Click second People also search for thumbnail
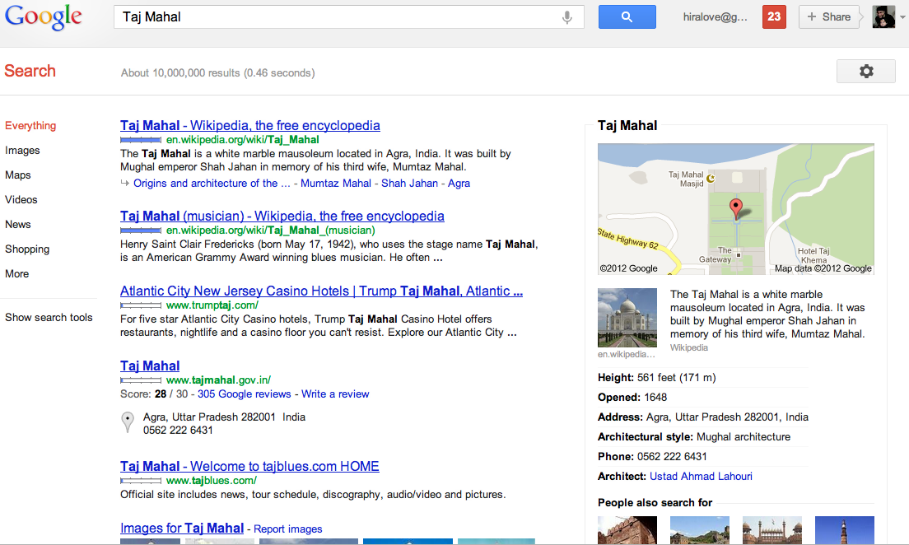 (x=700, y=530)
